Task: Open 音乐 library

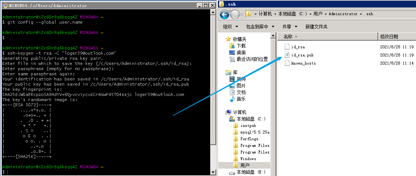Action: tap(241, 99)
